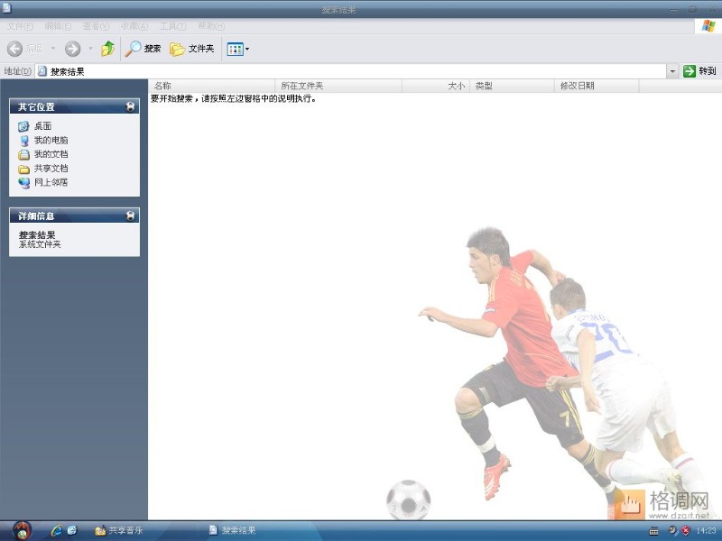The height and width of the screenshot is (541, 722).
Task: Open 桌面 from the 其它位置 list
Action: [x=34, y=126]
